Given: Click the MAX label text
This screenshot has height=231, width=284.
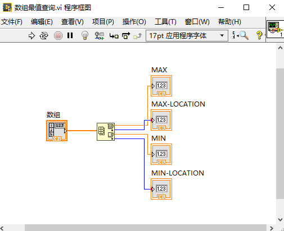Looking at the screenshot, I should (x=159, y=70).
